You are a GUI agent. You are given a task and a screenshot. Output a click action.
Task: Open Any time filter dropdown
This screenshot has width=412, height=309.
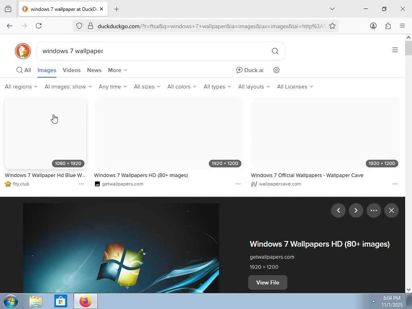tap(113, 87)
